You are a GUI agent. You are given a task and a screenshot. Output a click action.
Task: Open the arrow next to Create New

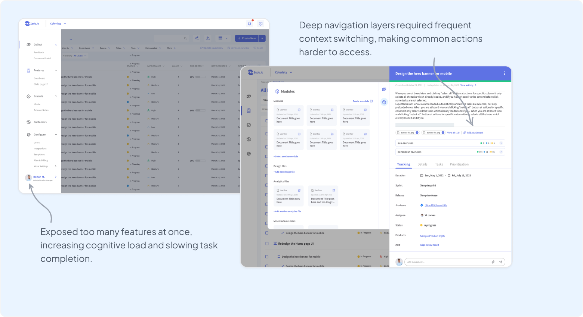(x=262, y=38)
